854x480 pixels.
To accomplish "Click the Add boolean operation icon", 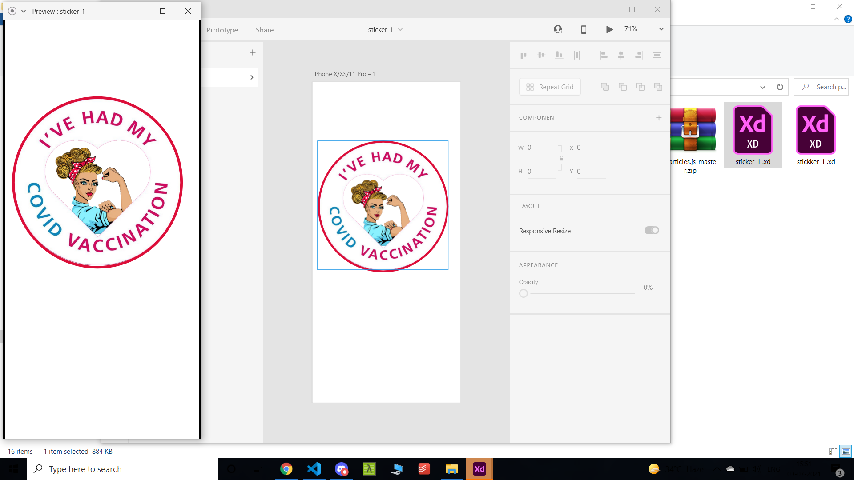I will pyautogui.click(x=605, y=87).
